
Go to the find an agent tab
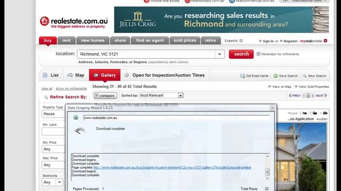click(150, 40)
